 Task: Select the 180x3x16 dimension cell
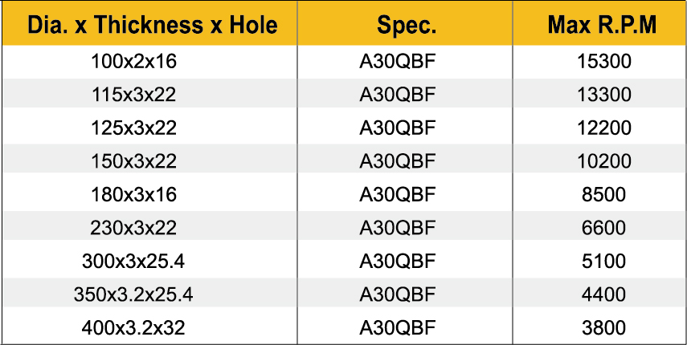tap(133, 195)
